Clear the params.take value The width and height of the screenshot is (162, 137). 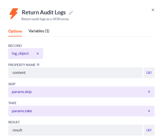149,111
